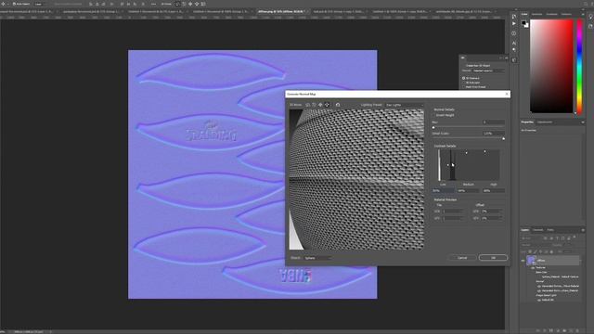Switch to the Adjustments tab
The width and height of the screenshot is (594, 334).
(545, 122)
